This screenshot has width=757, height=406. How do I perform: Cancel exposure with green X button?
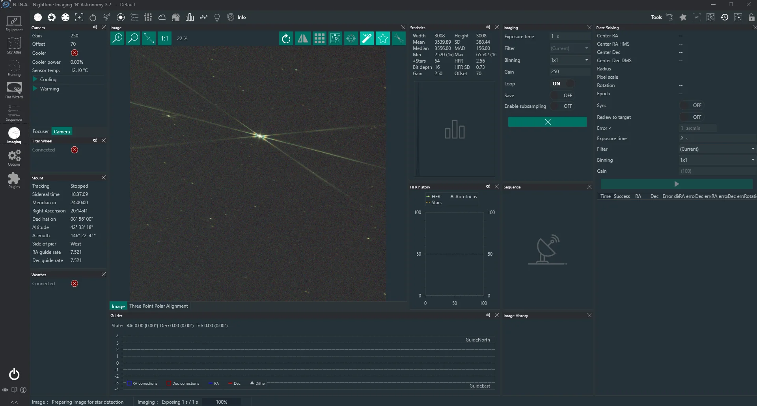pyautogui.click(x=547, y=122)
